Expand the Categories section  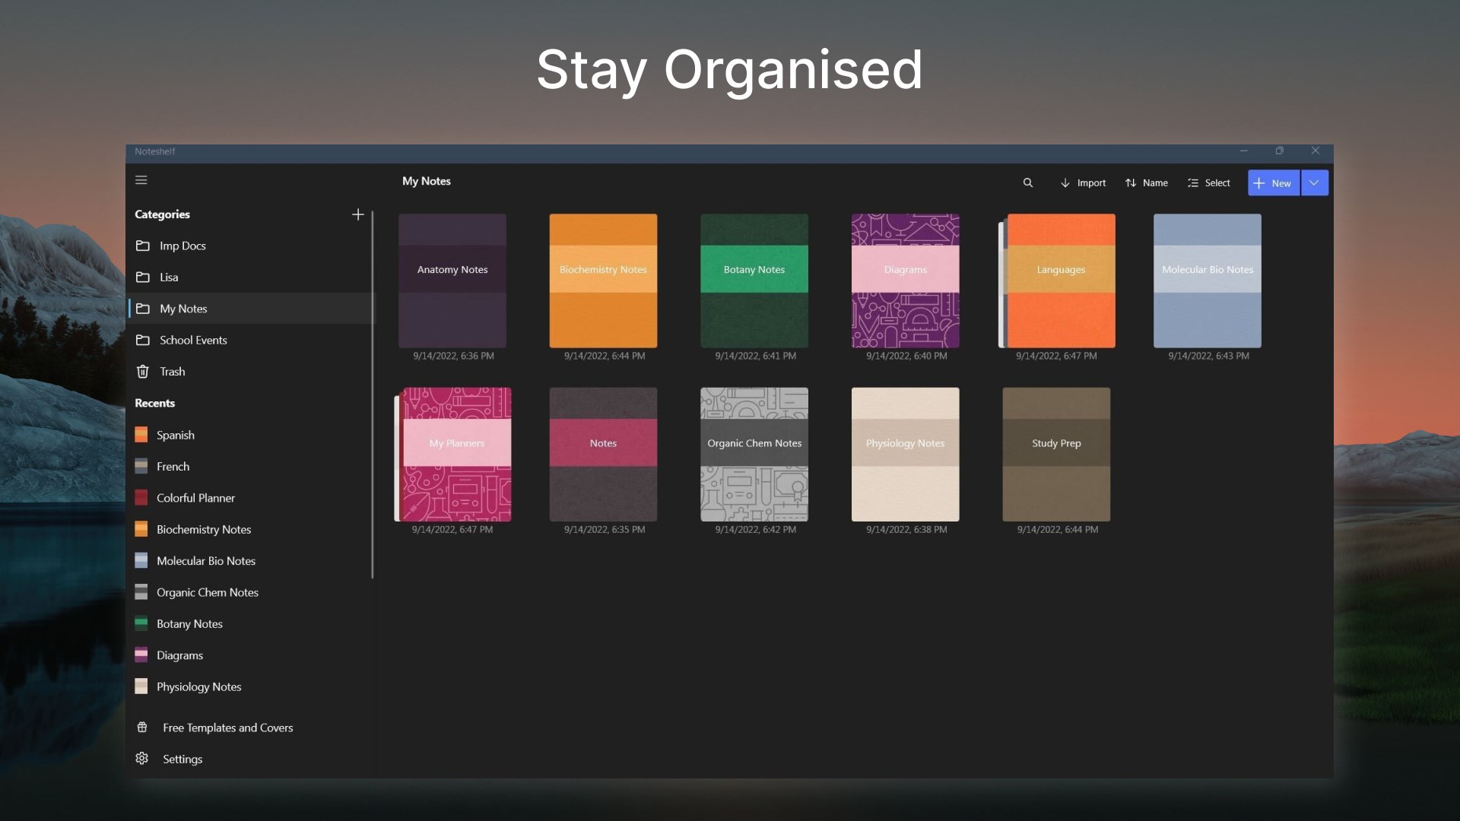coord(162,214)
